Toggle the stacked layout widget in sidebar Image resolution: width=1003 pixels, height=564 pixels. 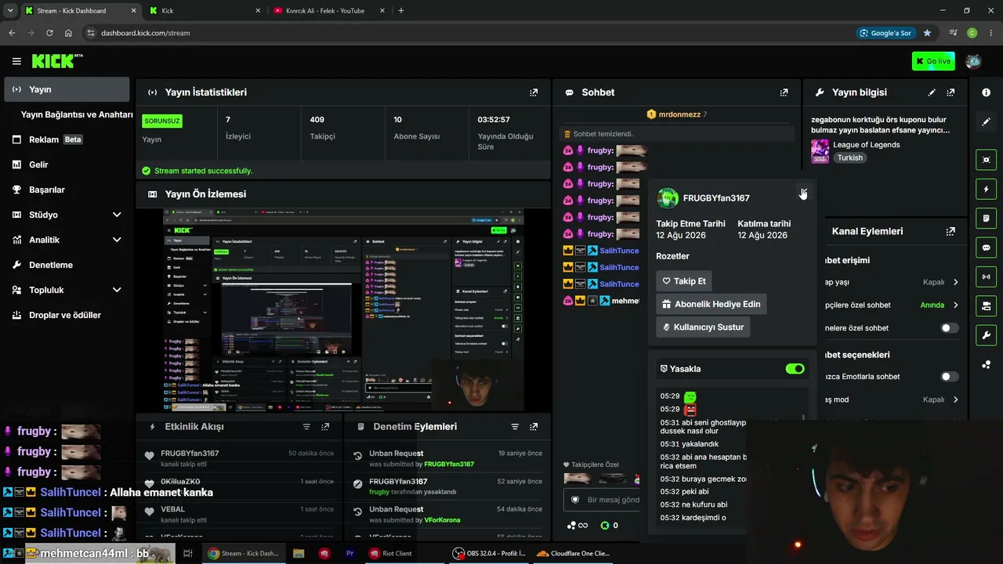[x=986, y=305]
